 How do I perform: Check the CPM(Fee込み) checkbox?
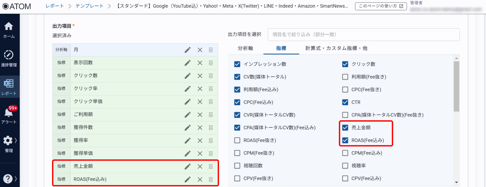[345, 153]
